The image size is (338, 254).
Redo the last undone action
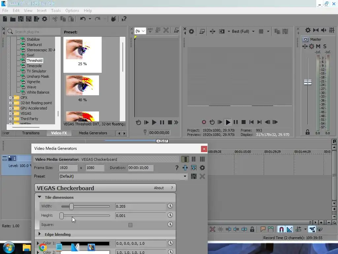[x=98, y=19]
